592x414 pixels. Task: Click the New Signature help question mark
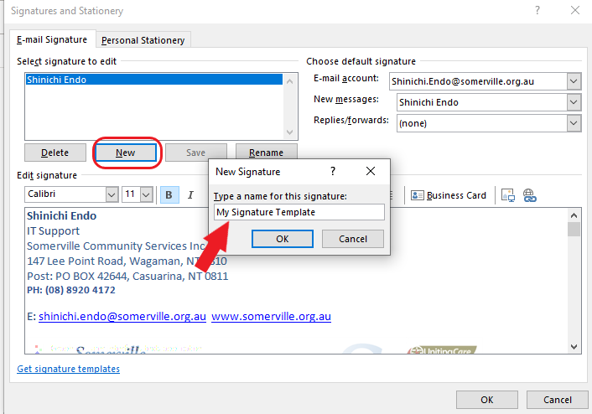click(x=333, y=171)
